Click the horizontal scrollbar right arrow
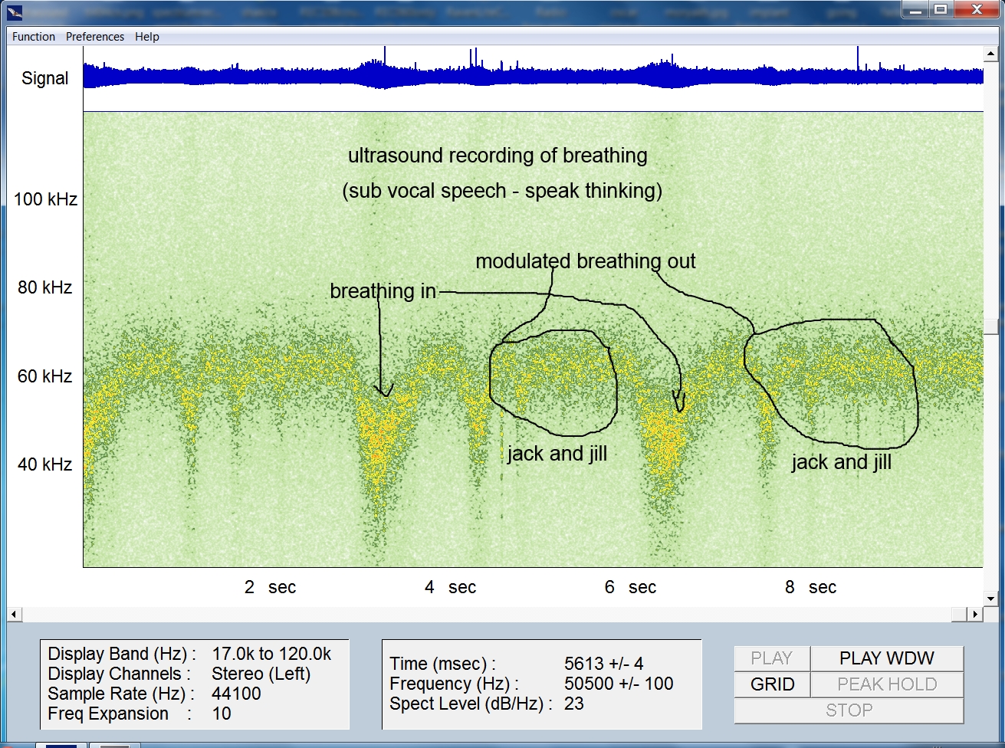1005x748 pixels. pyautogui.click(x=974, y=615)
